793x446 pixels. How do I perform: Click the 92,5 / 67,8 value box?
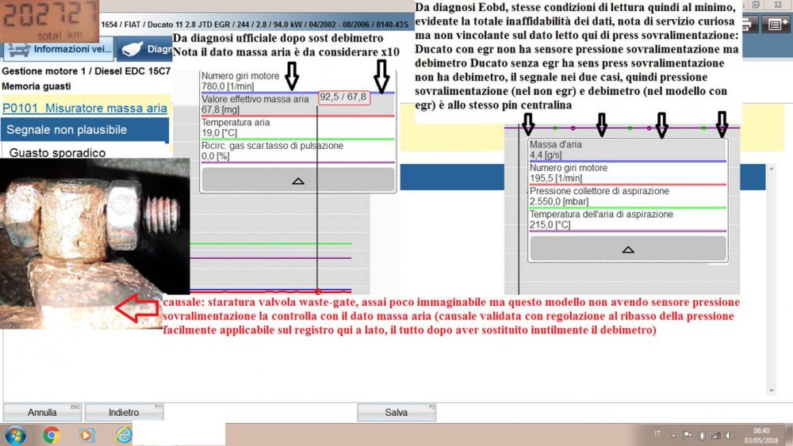pos(344,97)
